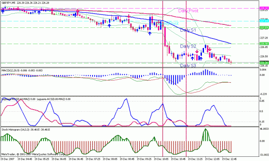Click the 19 Dec 09:25 time label
Viewport: 269px width, 161px height.
coord(144,159)
